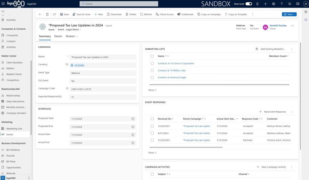Open the US Dollar currency link
This screenshot has height=180, width=309.
coord(79,65)
